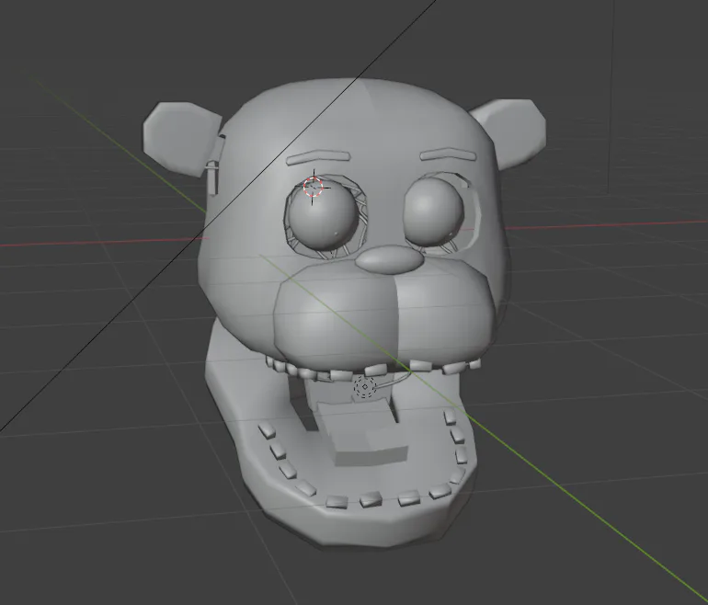The height and width of the screenshot is (605, 708).
Task: Click the red-white 3D cursor on the eye
Action: click(x=313, y=187)
